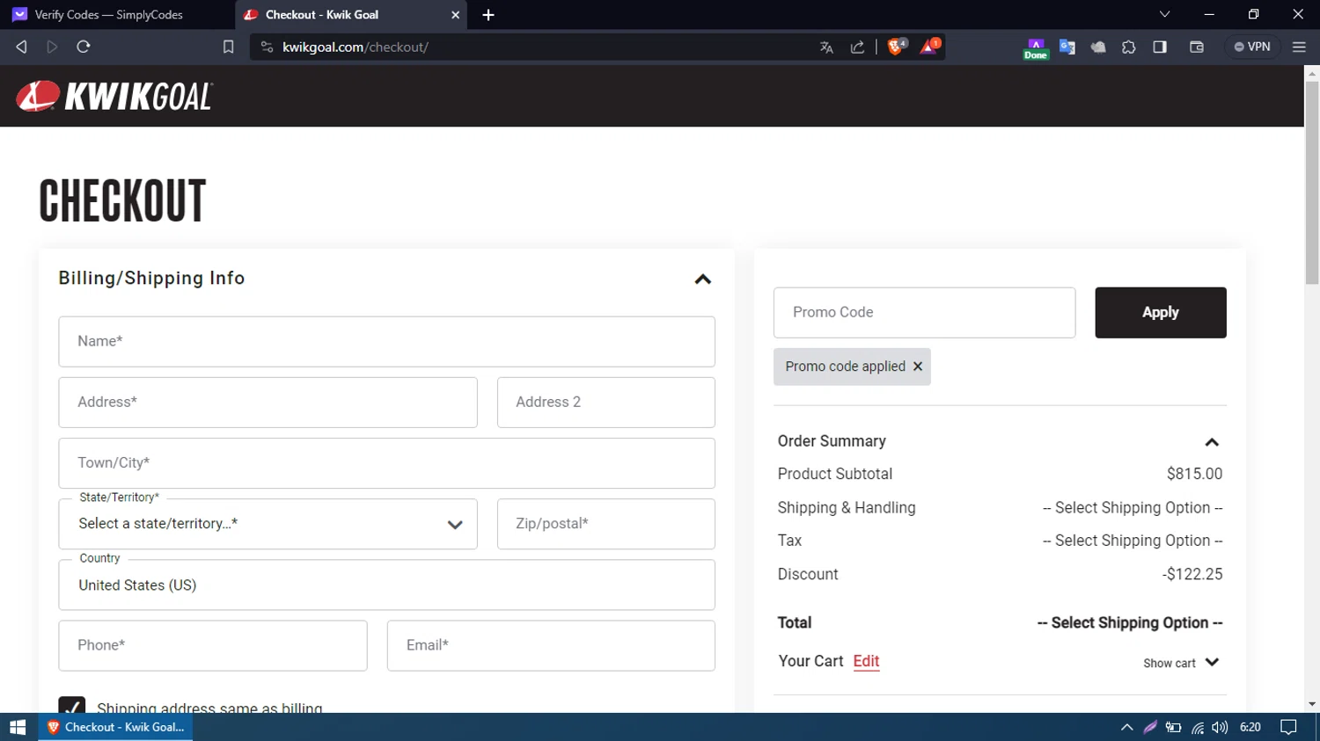Open Brave Shields lion icon
The width and height of the screenshot is (1320, 741).
pos(896,47)
